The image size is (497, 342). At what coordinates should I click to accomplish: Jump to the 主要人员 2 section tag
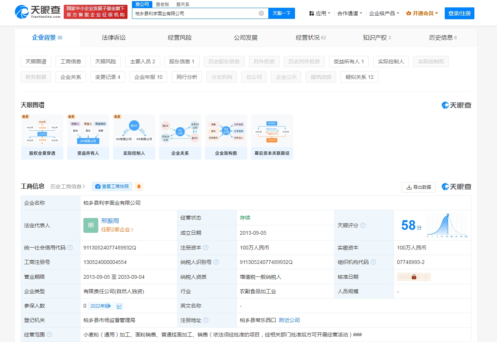point(143,61)
